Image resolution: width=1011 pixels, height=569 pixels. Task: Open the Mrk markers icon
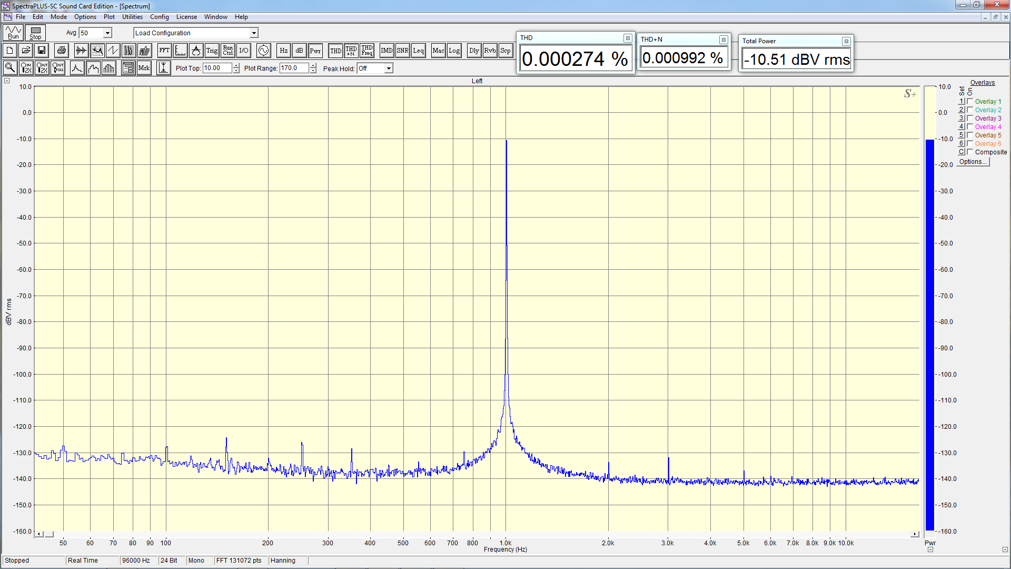pyautogui.click(x=144, y=68)
